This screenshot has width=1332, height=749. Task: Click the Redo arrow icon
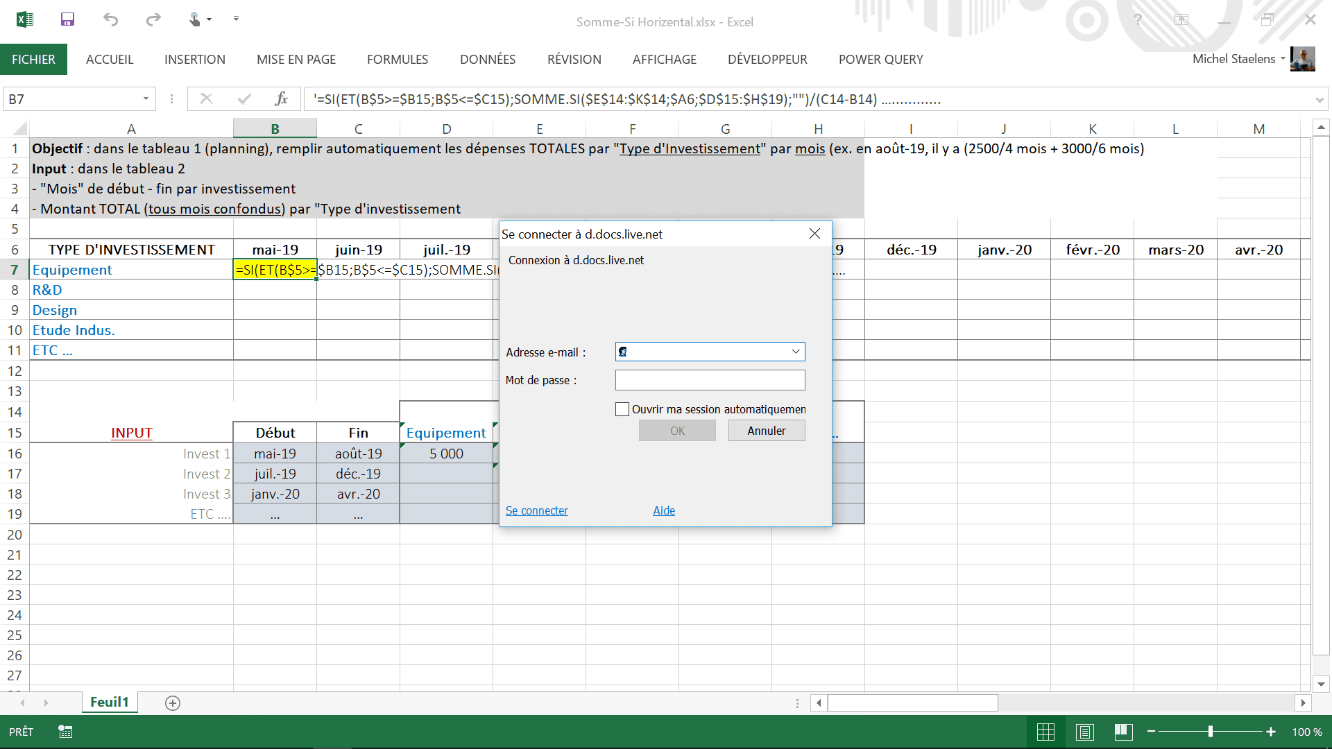coord(153,19)
